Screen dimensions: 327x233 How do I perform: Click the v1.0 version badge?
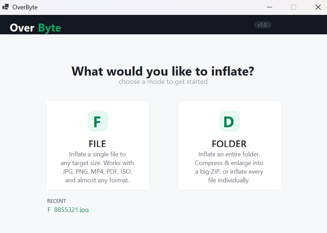[263, 25]
